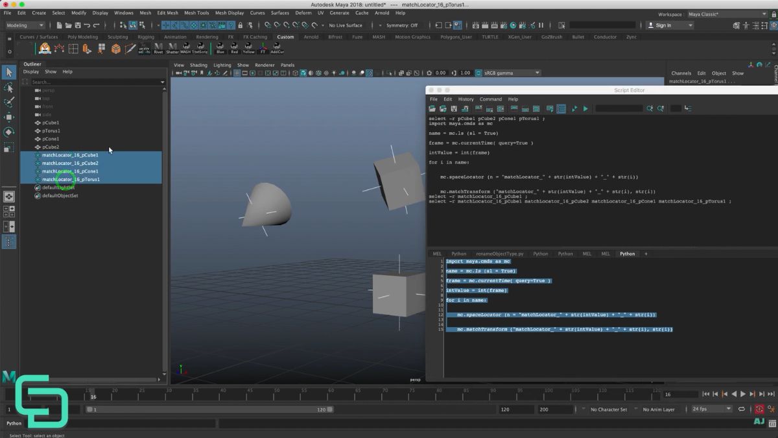Click the Rivet shelf button
Viewport: 778px width, 438px height.
tap(158, 48)
